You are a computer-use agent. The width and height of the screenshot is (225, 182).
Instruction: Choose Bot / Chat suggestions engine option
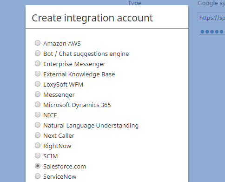point(38,53)
